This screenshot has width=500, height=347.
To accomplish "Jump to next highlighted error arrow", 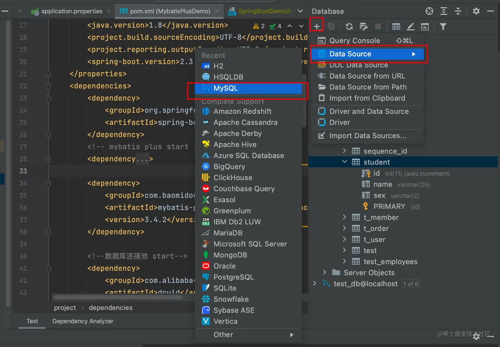I will point(301,26).
